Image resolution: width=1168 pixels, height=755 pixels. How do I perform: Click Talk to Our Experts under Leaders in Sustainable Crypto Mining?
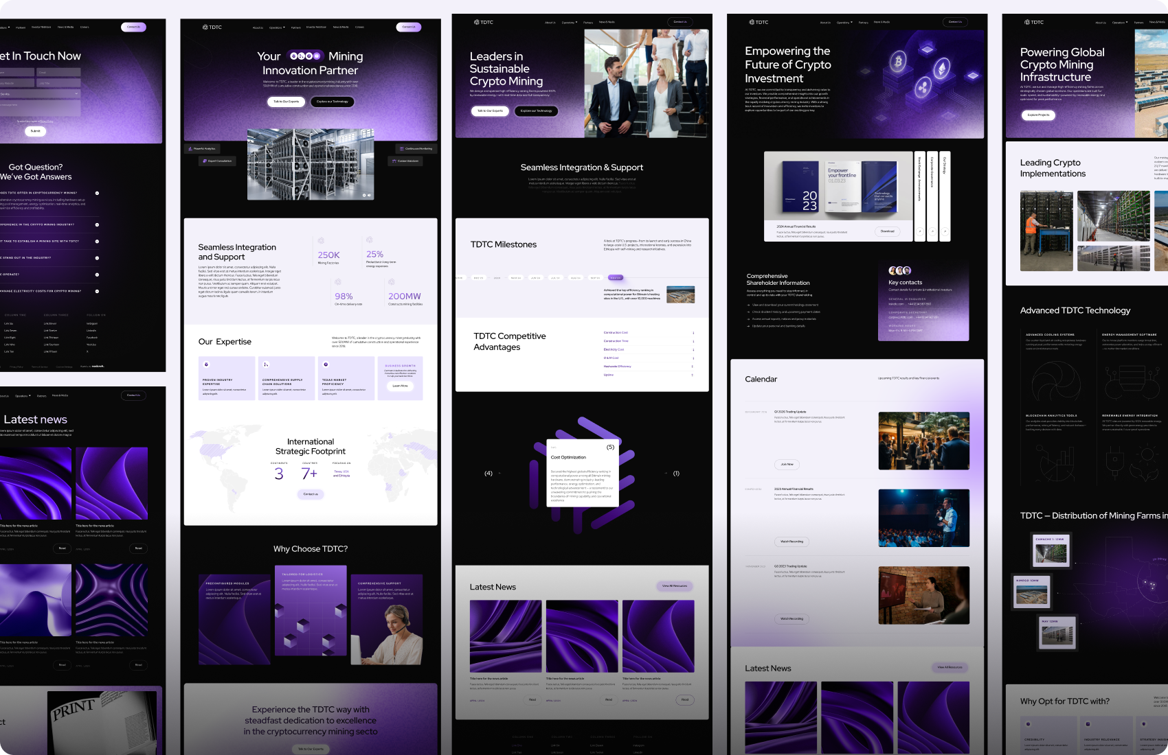point(490,111)
